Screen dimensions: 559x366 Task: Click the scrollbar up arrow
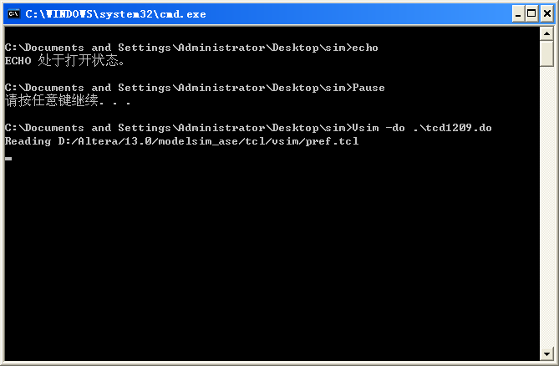tap(546, 34)
